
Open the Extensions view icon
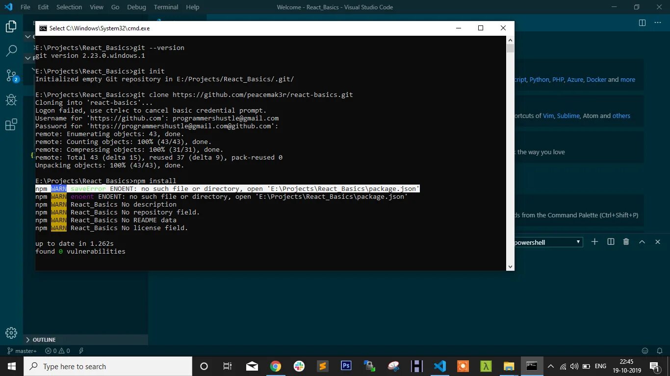11,125
